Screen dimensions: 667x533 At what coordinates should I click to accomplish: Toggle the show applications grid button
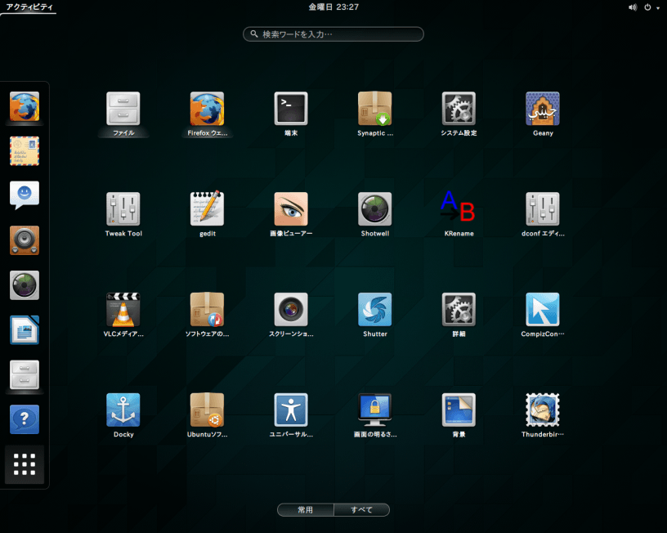tap(25, 464)
